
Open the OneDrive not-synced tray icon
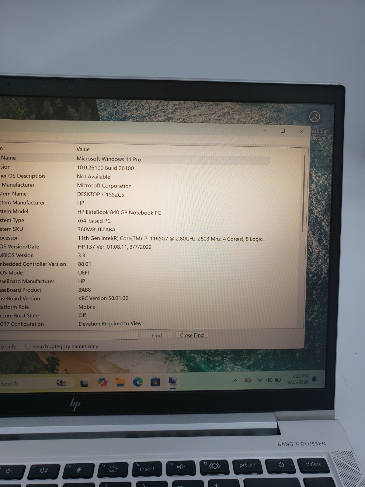[x=248, y=380]
